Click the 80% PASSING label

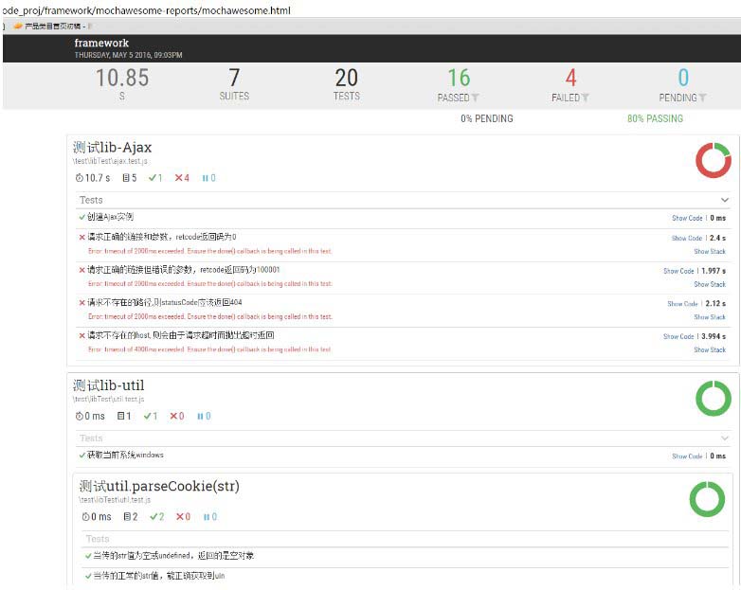655,118
